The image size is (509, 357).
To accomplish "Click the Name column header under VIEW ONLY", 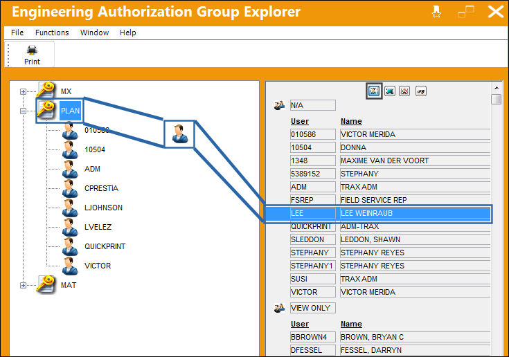I will (351, 324).
